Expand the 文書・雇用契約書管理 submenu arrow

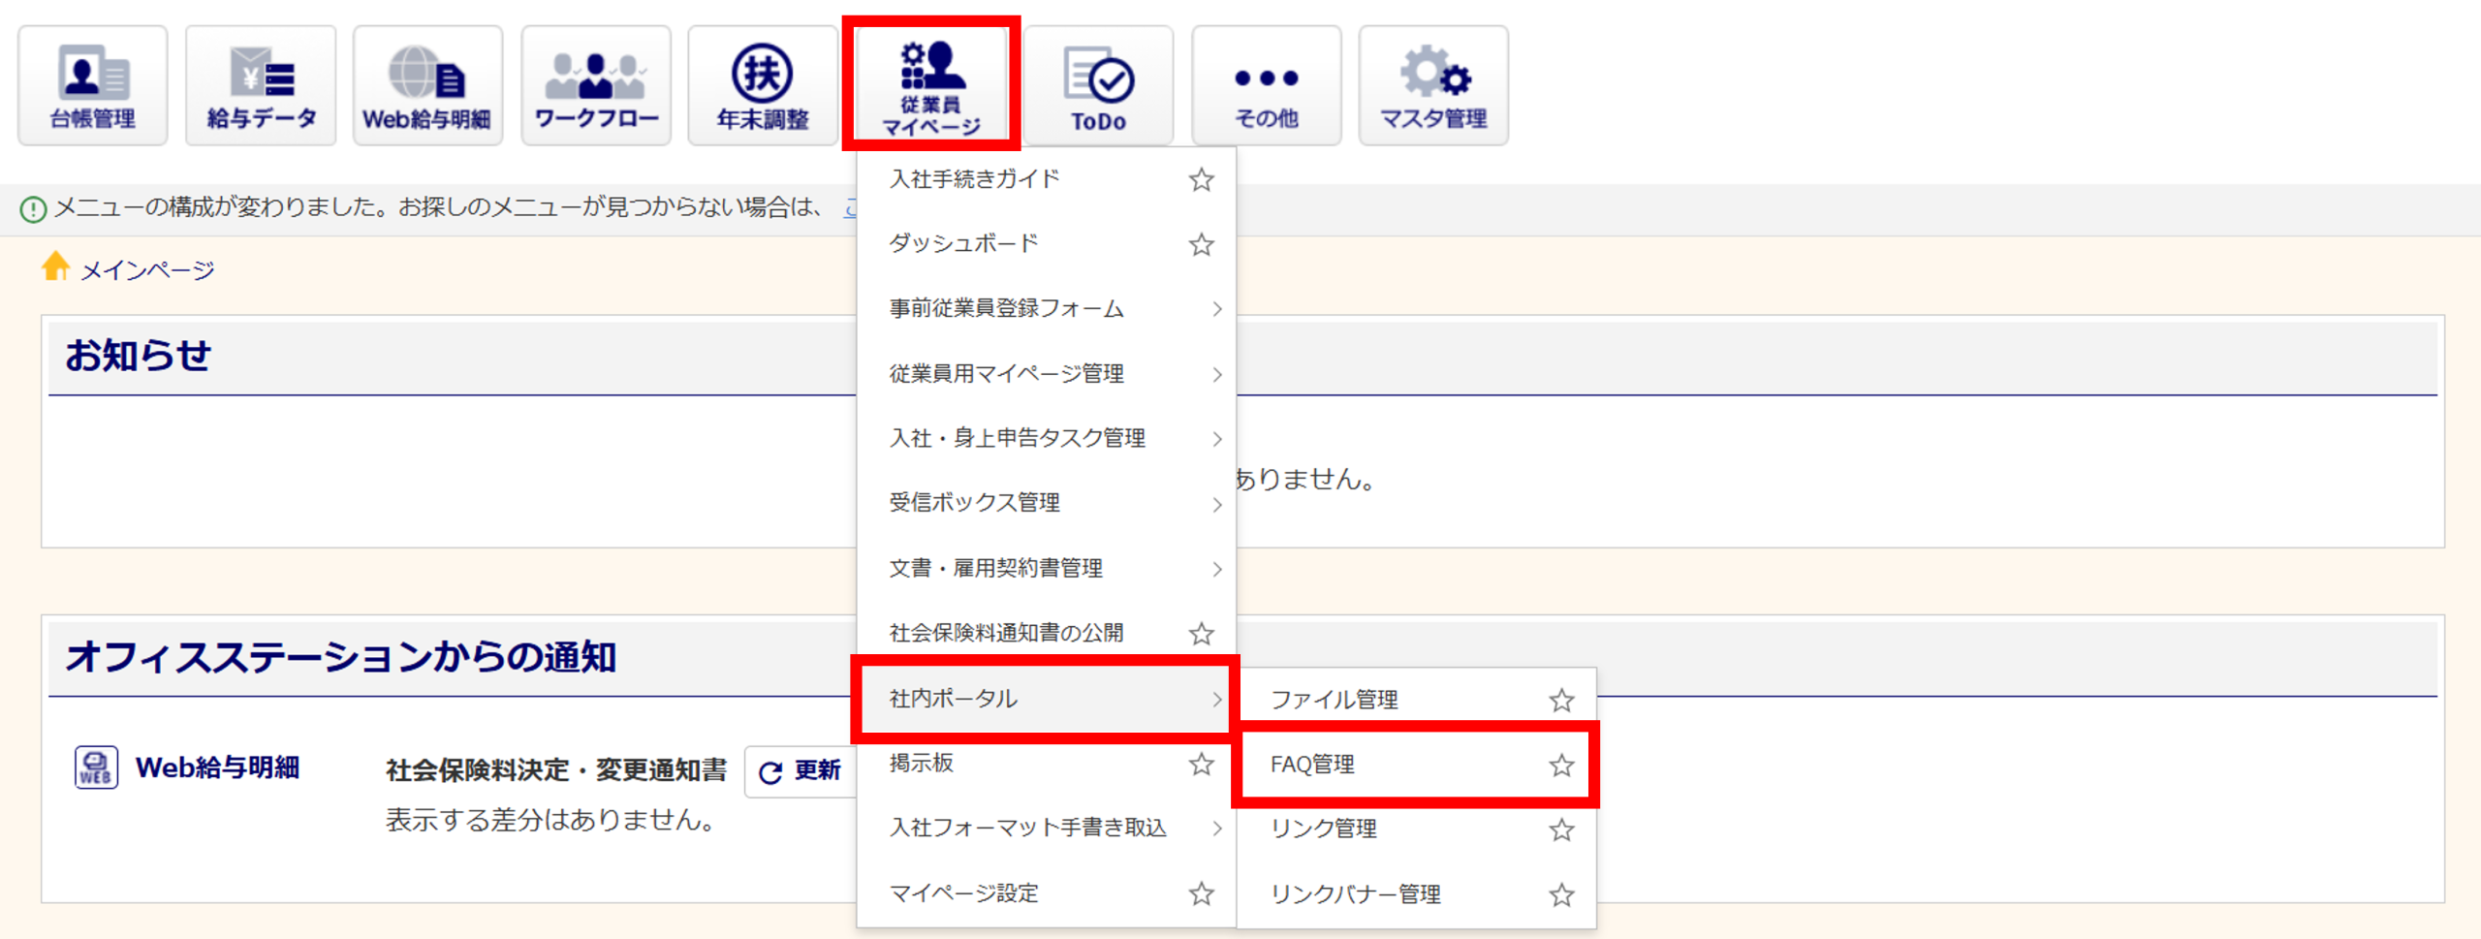[1216, 569]
